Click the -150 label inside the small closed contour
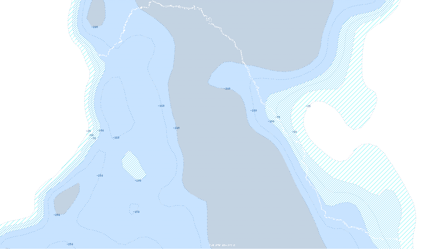Viewport: 443px width, 249px height. pyautogui.click(x=136, y=212)
